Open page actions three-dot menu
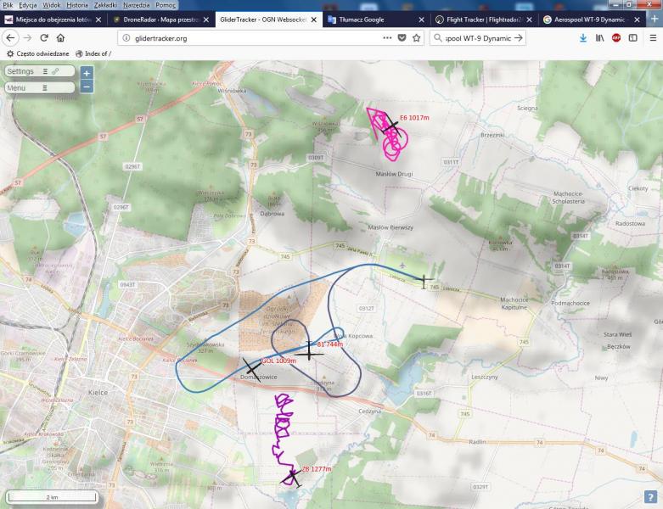The width and height of the screenshot is (663, 509). click(x=387, y=37)
